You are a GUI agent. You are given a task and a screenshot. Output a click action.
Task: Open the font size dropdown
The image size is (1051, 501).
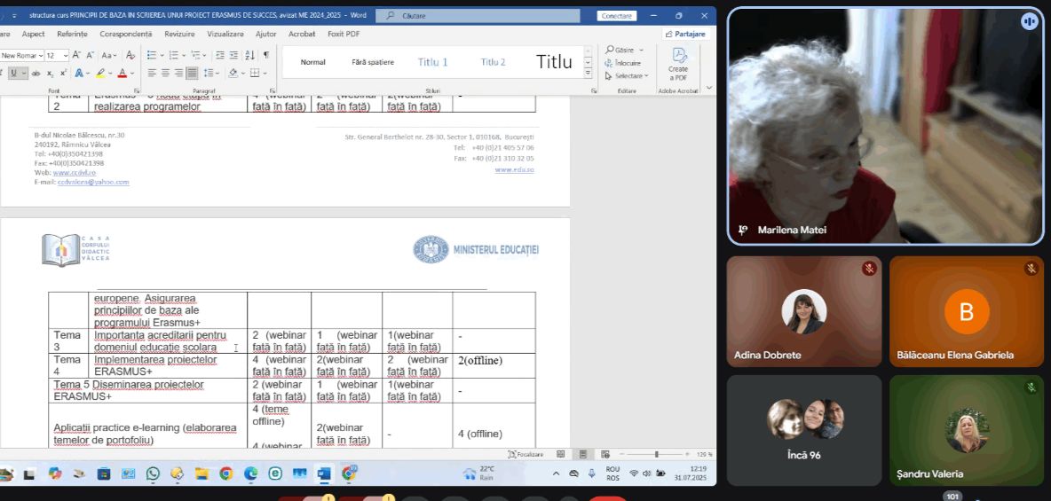click(64, 55)
